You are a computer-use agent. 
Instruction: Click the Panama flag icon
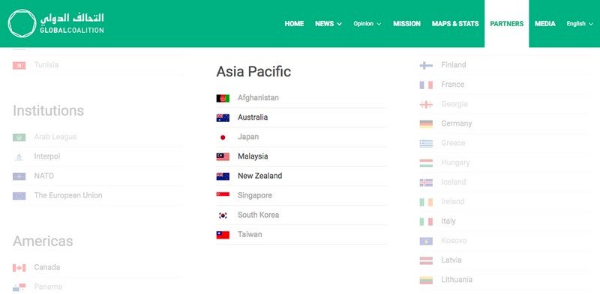(x=19, y=287)
